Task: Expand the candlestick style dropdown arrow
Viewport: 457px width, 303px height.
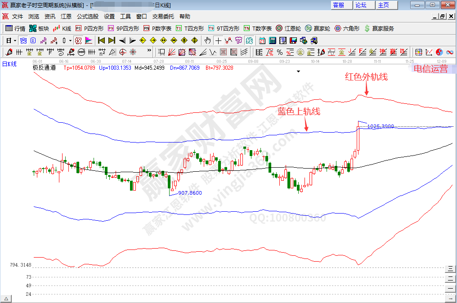Action: coord(70,40)
